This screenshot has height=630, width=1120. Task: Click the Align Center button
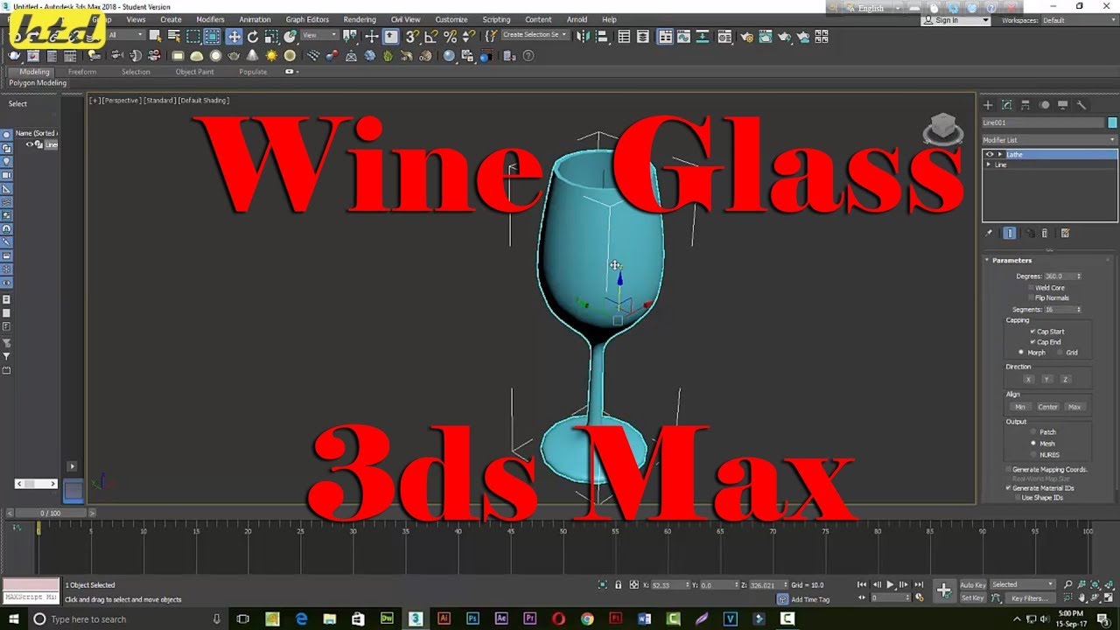(x=1047, y=407)
